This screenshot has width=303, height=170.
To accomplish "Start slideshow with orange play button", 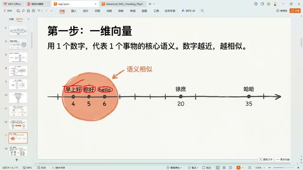I will pos(239,168).
